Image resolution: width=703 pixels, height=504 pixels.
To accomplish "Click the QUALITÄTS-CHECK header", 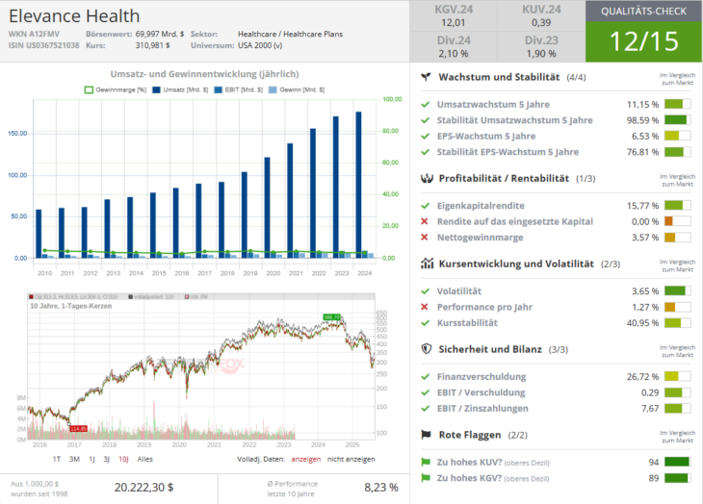I will coord(644,12).
